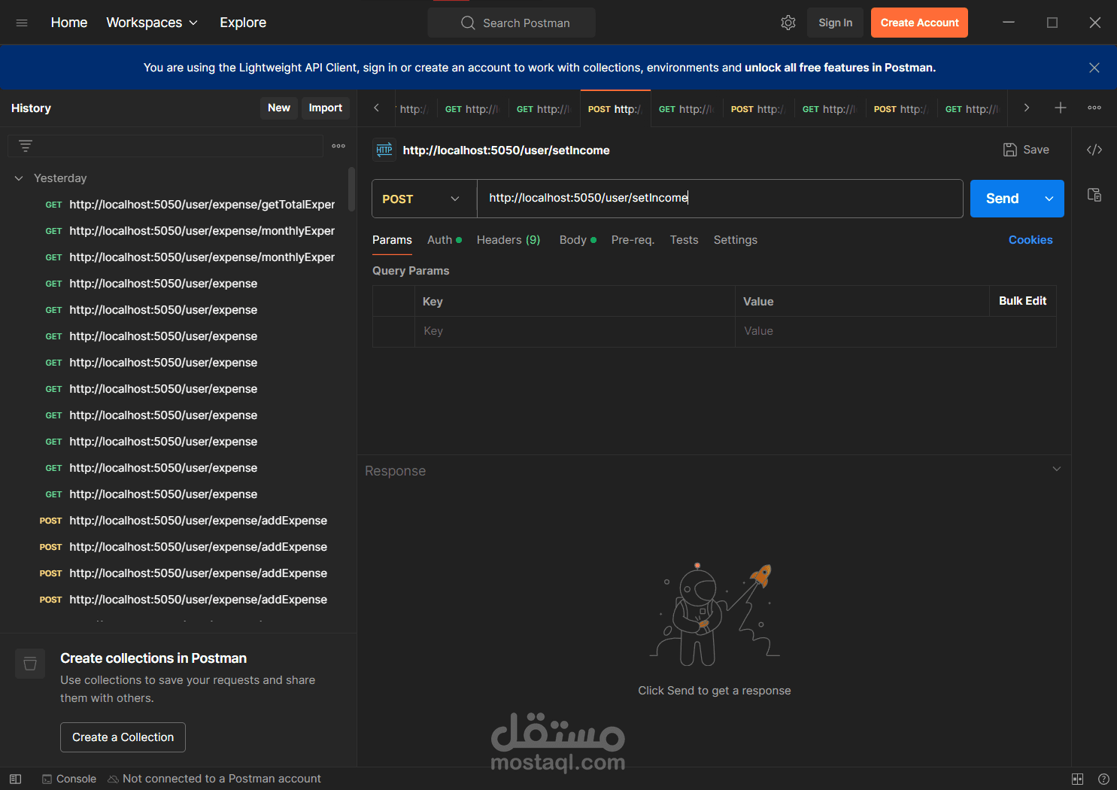This screenshot has height=790, width=1117.
Task: Click the setIncome request title
Action: 506,150
